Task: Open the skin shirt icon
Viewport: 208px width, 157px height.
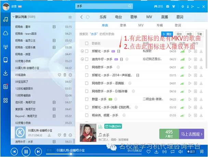Action: coord(174,7)
